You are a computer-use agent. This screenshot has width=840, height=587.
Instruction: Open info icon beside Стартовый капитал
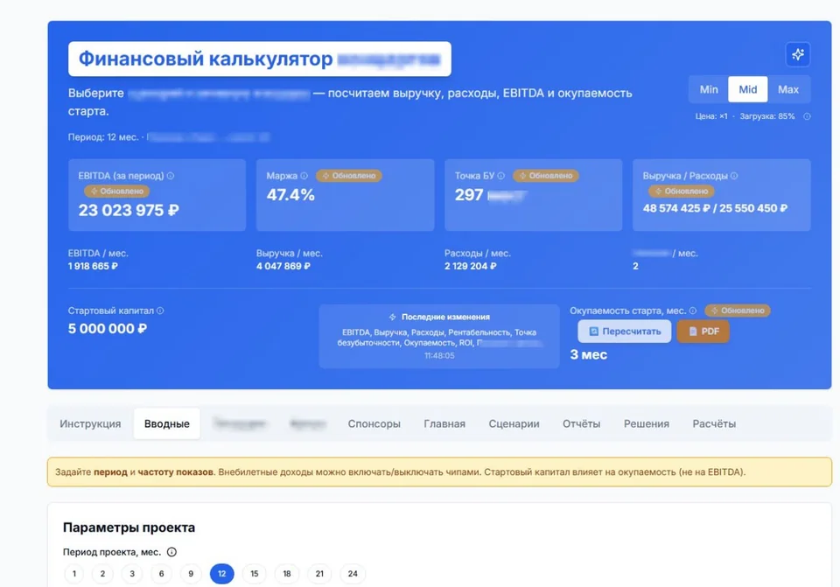(x=160, y=311)
